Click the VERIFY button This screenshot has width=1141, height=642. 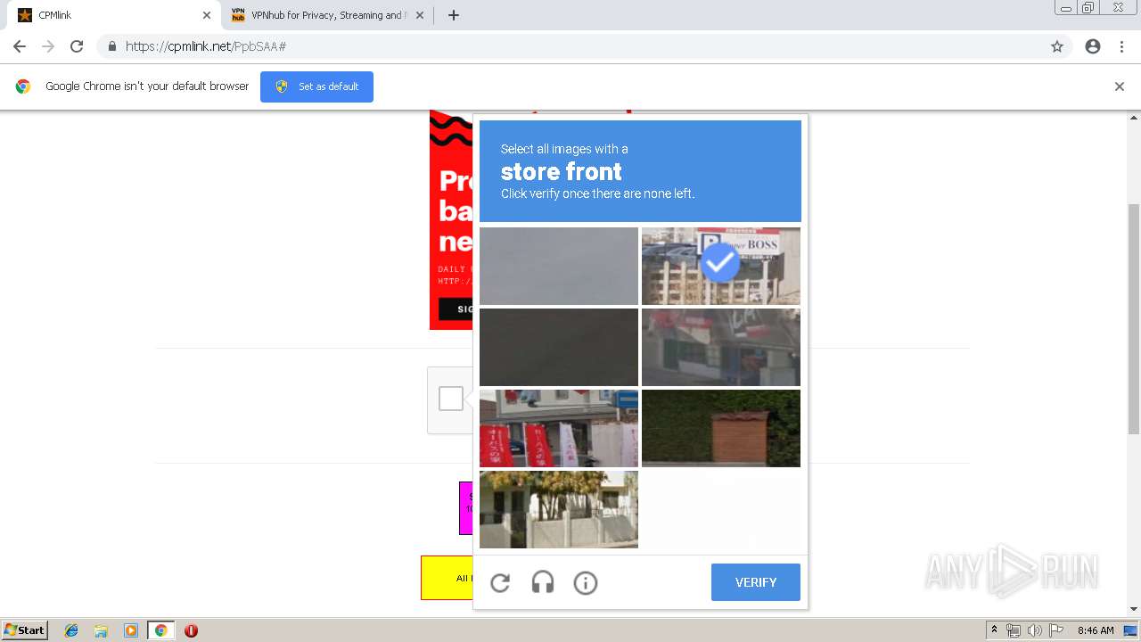[x=756, y=582]
